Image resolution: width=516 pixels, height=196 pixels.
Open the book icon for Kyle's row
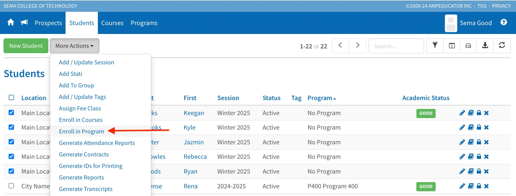coord(471,128)
